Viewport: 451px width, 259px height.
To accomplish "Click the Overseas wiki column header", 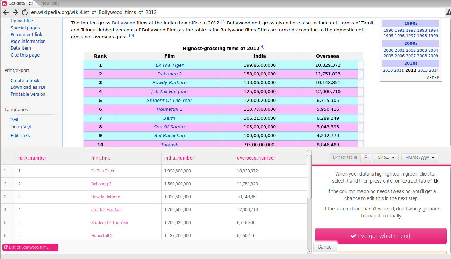I will 328,56.
